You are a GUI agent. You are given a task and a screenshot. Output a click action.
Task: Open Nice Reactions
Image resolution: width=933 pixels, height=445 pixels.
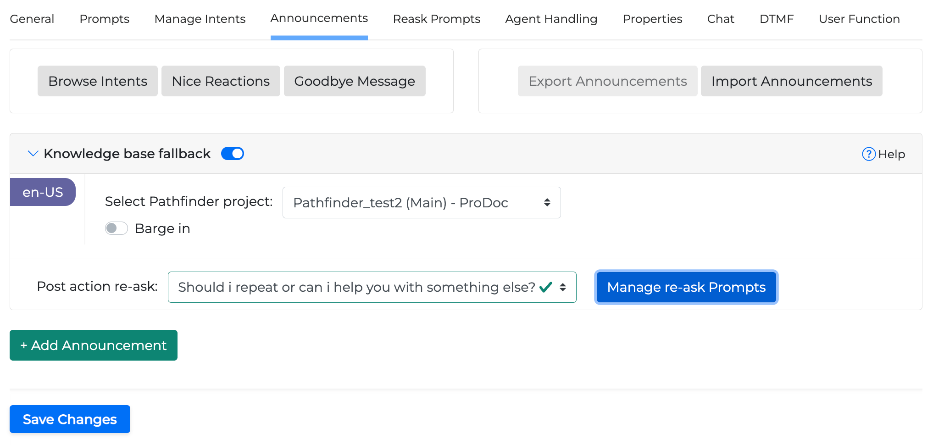(221, 81)
